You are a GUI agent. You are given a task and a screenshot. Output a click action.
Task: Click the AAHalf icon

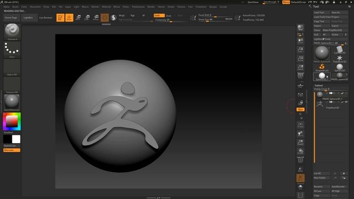click(x=300, y=67)
